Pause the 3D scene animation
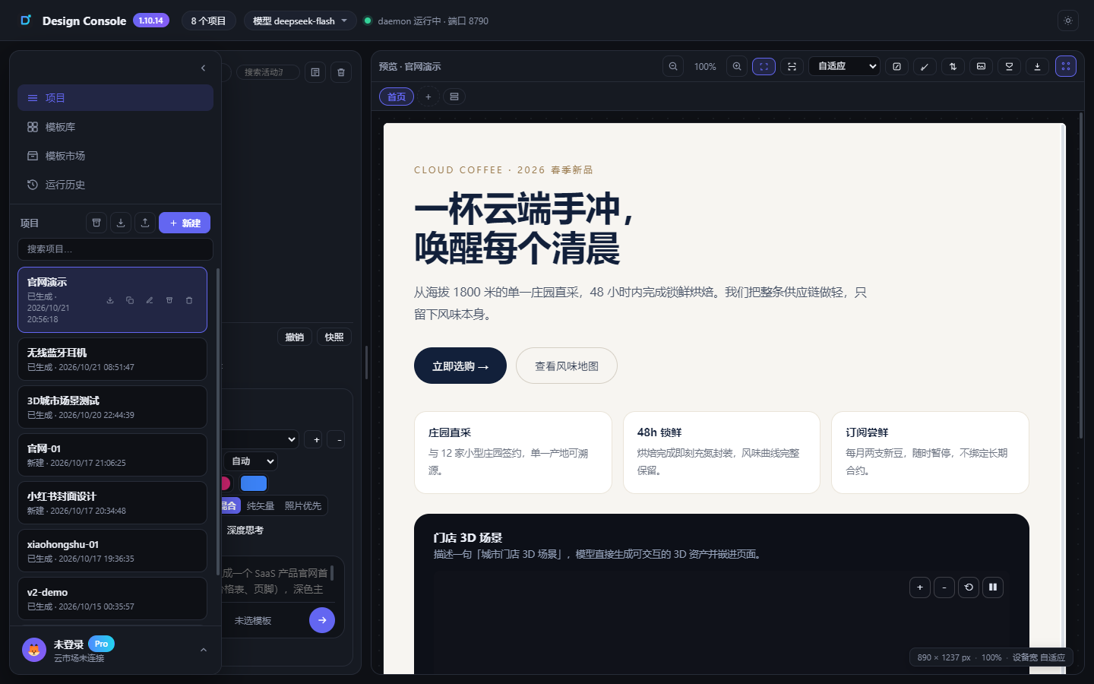The image size is (1094, 684). tap(993, 587)
